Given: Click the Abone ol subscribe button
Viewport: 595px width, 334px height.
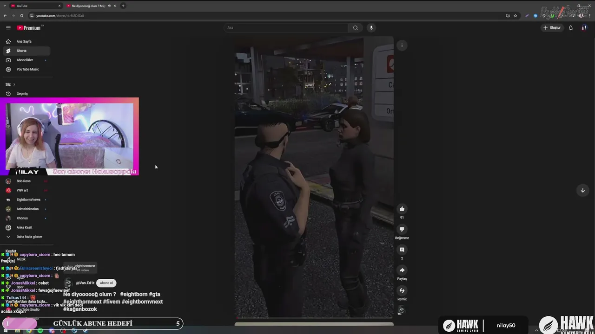Looking at the screenshot, I should point(106,283).
